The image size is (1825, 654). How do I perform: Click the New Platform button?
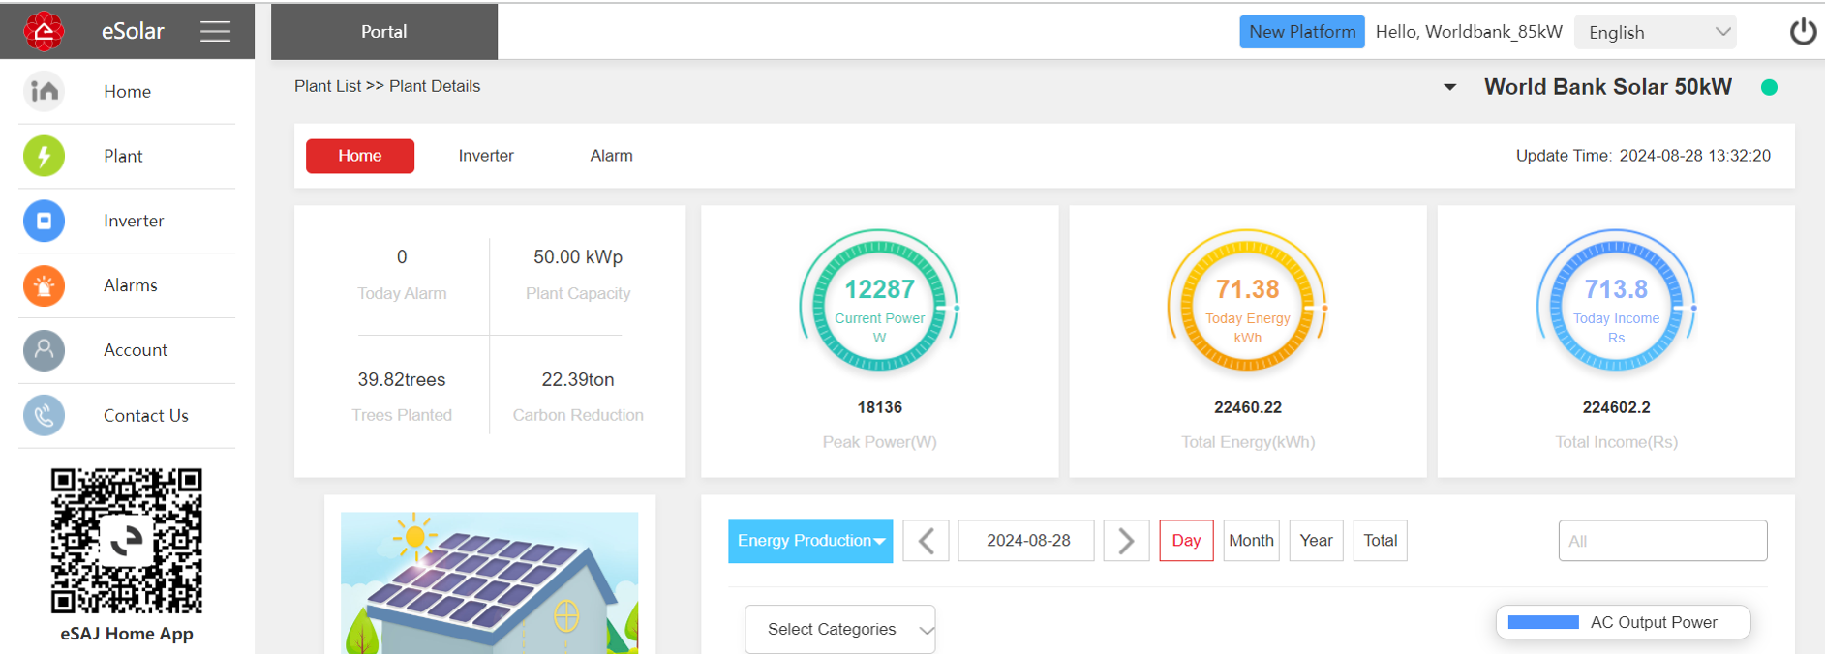pos(1301,32)
